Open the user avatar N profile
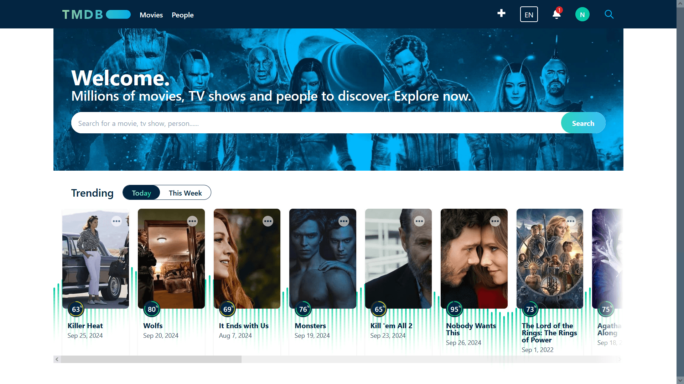 pyautogui.click(x=582, y=15)
